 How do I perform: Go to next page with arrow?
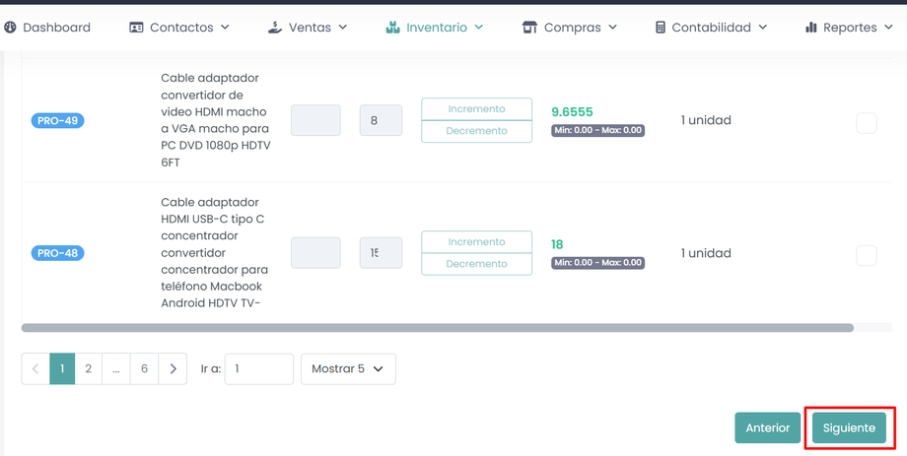(x=173, y=368)
